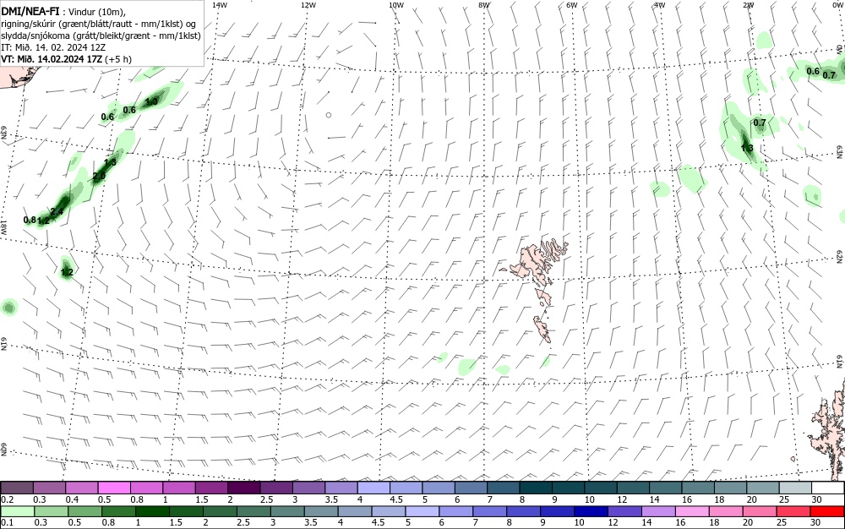Screen dimensions: 845x529
Task: Click the pale blue-grey 25 swatch in top legend
Action: point(795,488)
